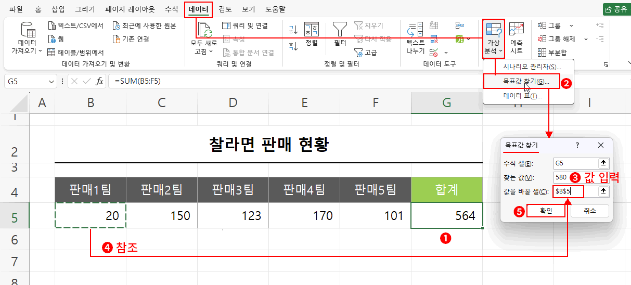Click the 취소 (Cancel) button
The image size is (631, 285).
(x=589, y=211)
